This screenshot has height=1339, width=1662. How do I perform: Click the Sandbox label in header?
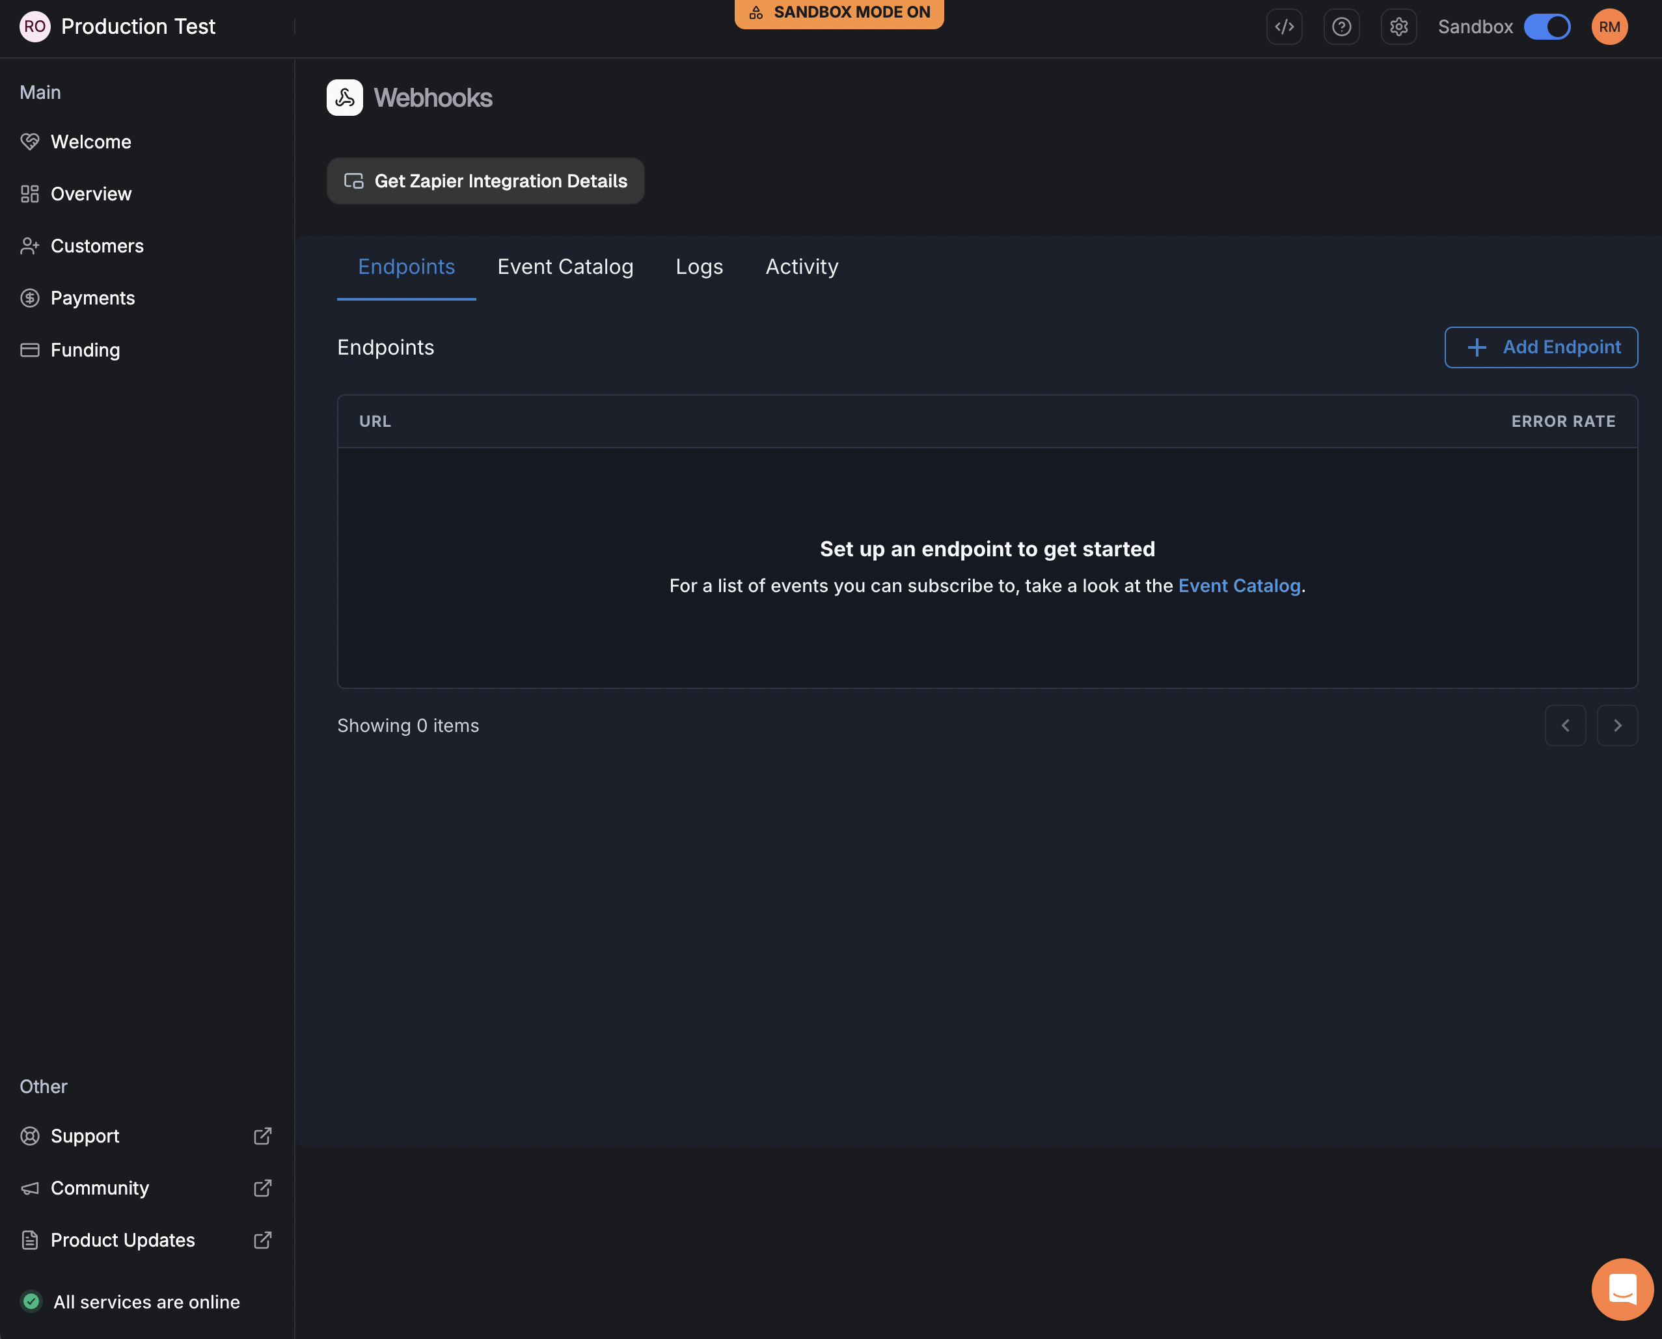[x=1475, y=27]
